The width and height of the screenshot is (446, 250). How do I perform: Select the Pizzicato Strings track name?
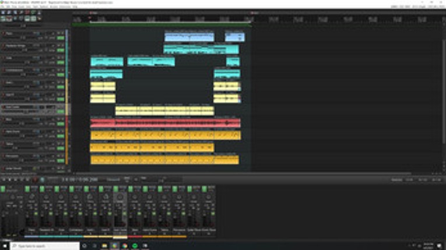(x=15, y=46)
